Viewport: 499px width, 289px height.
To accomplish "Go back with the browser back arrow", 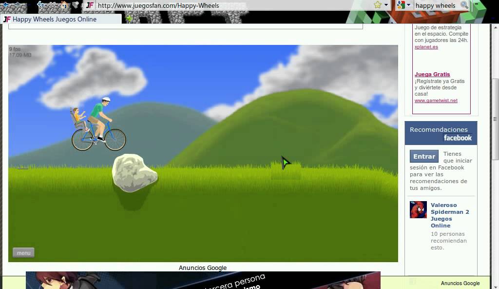I will point(6,5).
